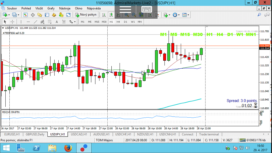Open the Trade terminal tab
The image size is (272, 153).
pos(209,134)
